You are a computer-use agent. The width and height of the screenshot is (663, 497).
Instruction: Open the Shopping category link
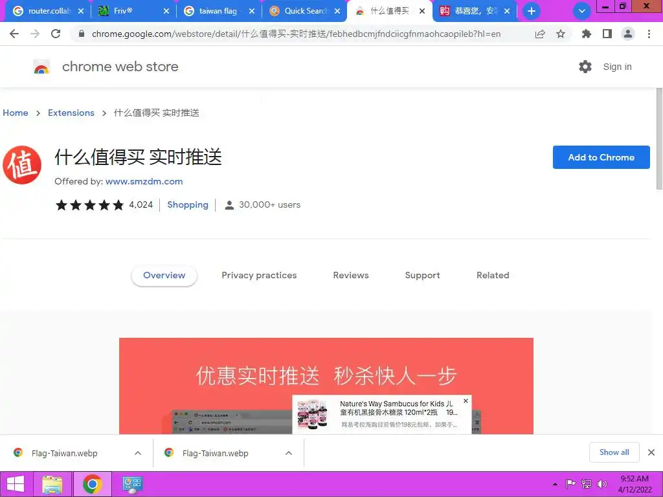188,204
